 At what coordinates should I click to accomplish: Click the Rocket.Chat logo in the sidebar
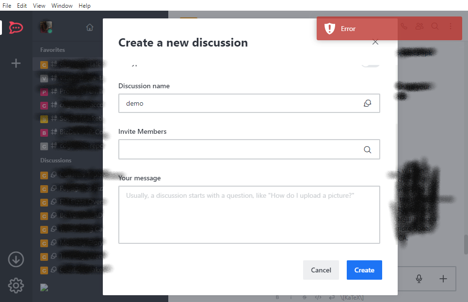point(16,28)
